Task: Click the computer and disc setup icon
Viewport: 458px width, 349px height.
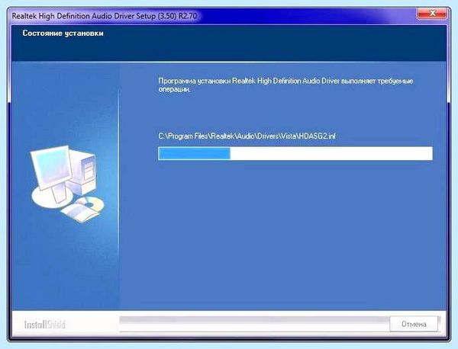Action: tap(67, 184)
